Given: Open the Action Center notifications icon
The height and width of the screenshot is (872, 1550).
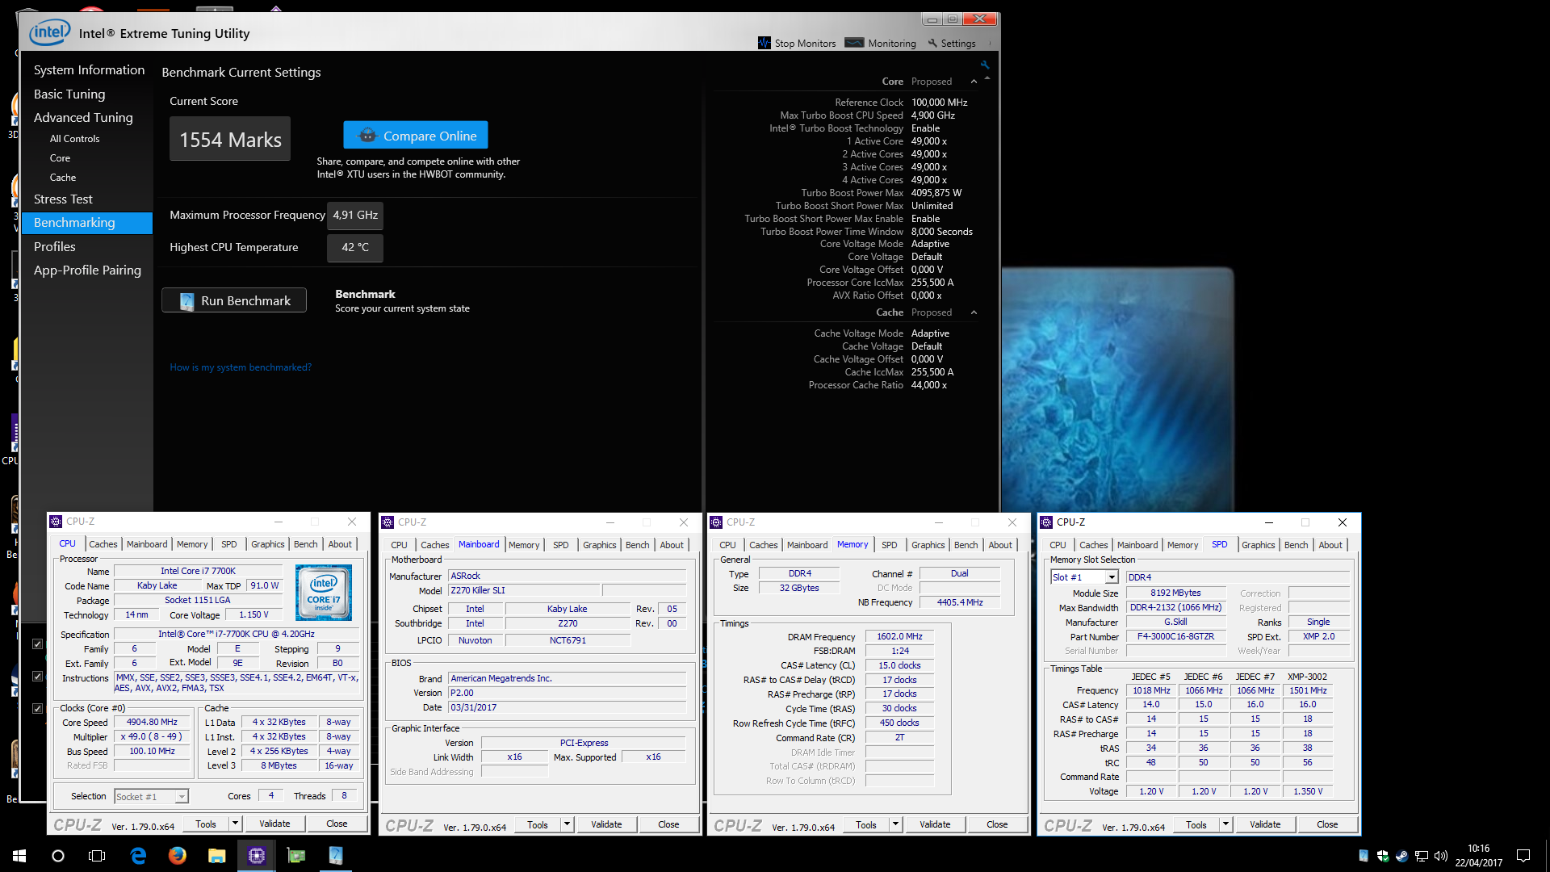Looking at the screenshot, I should [x=1523, y=856].
